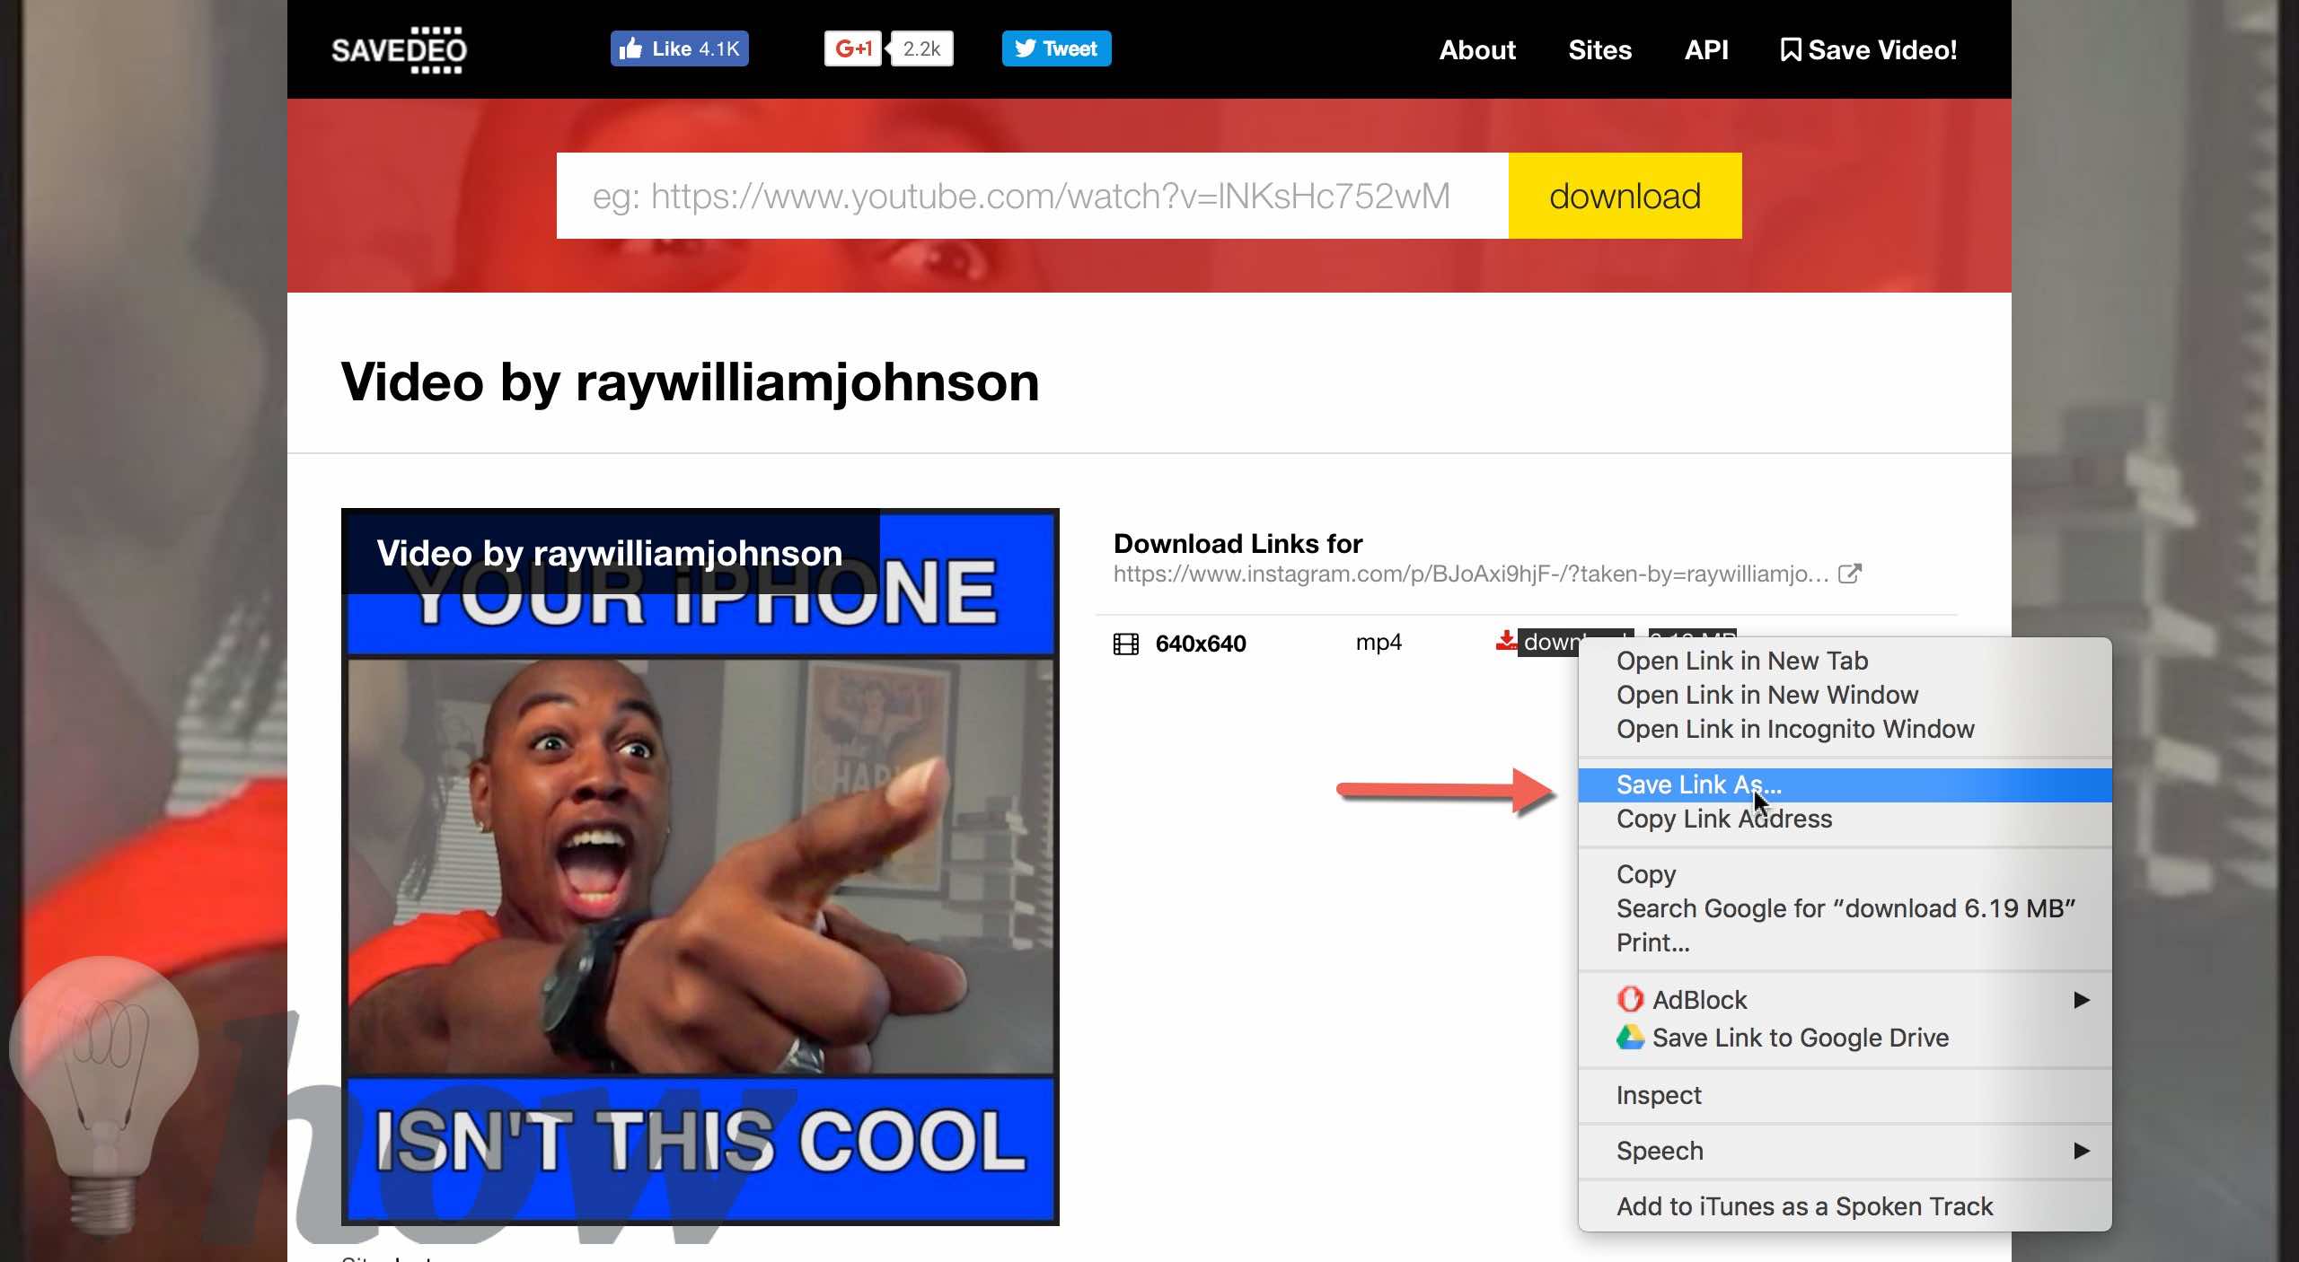Click the Google Drive icon in the menu

pyautogui.click(x=1630, y=1038)
